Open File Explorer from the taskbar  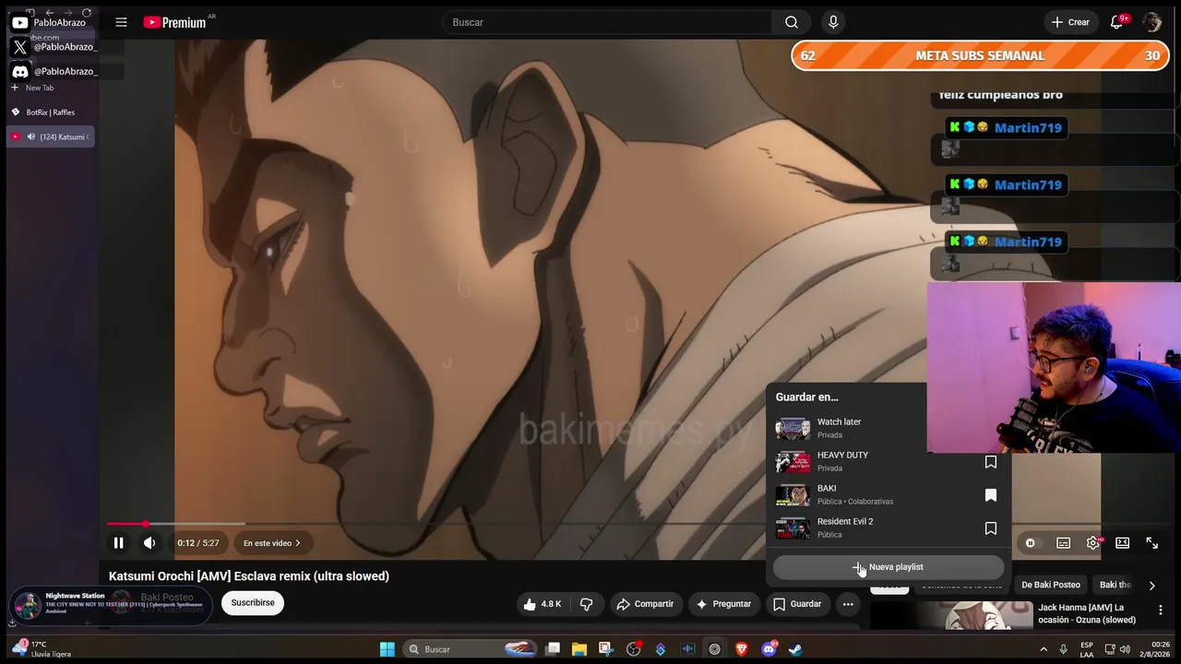[x=579, y=649]
